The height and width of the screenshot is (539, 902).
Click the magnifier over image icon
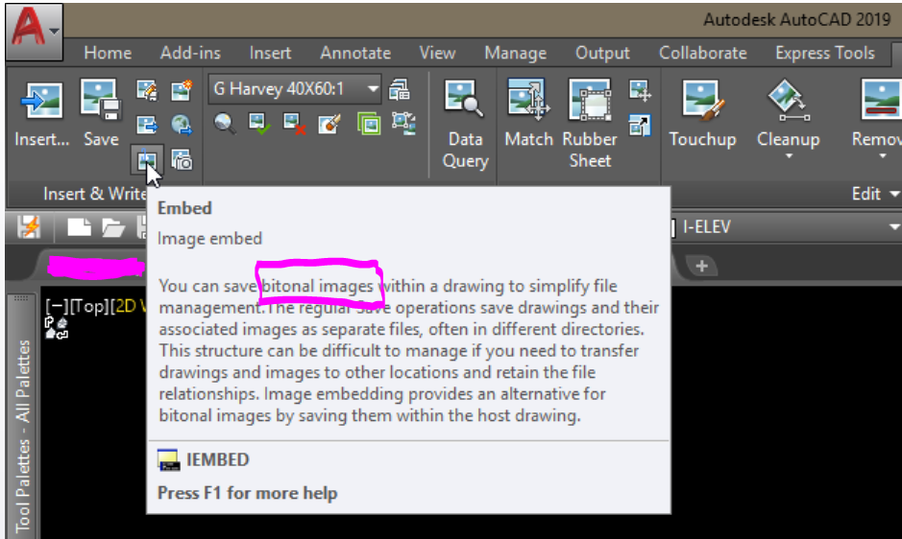click(x=225, y=123)
